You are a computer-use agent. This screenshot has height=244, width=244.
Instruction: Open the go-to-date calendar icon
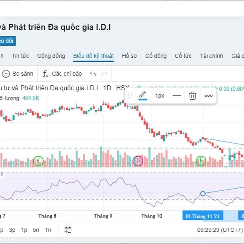pos(68,230)
